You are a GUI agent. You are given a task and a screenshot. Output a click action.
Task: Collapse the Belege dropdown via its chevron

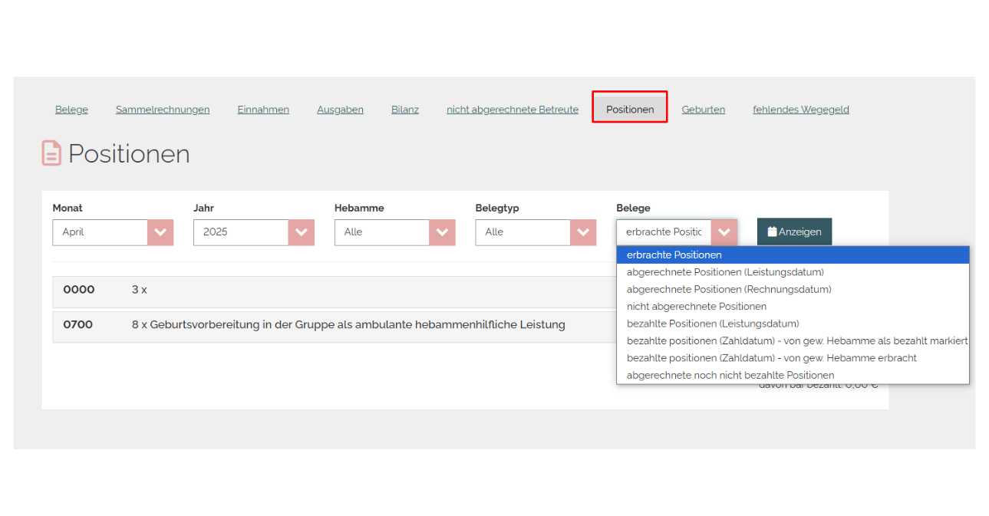[724, 232]
